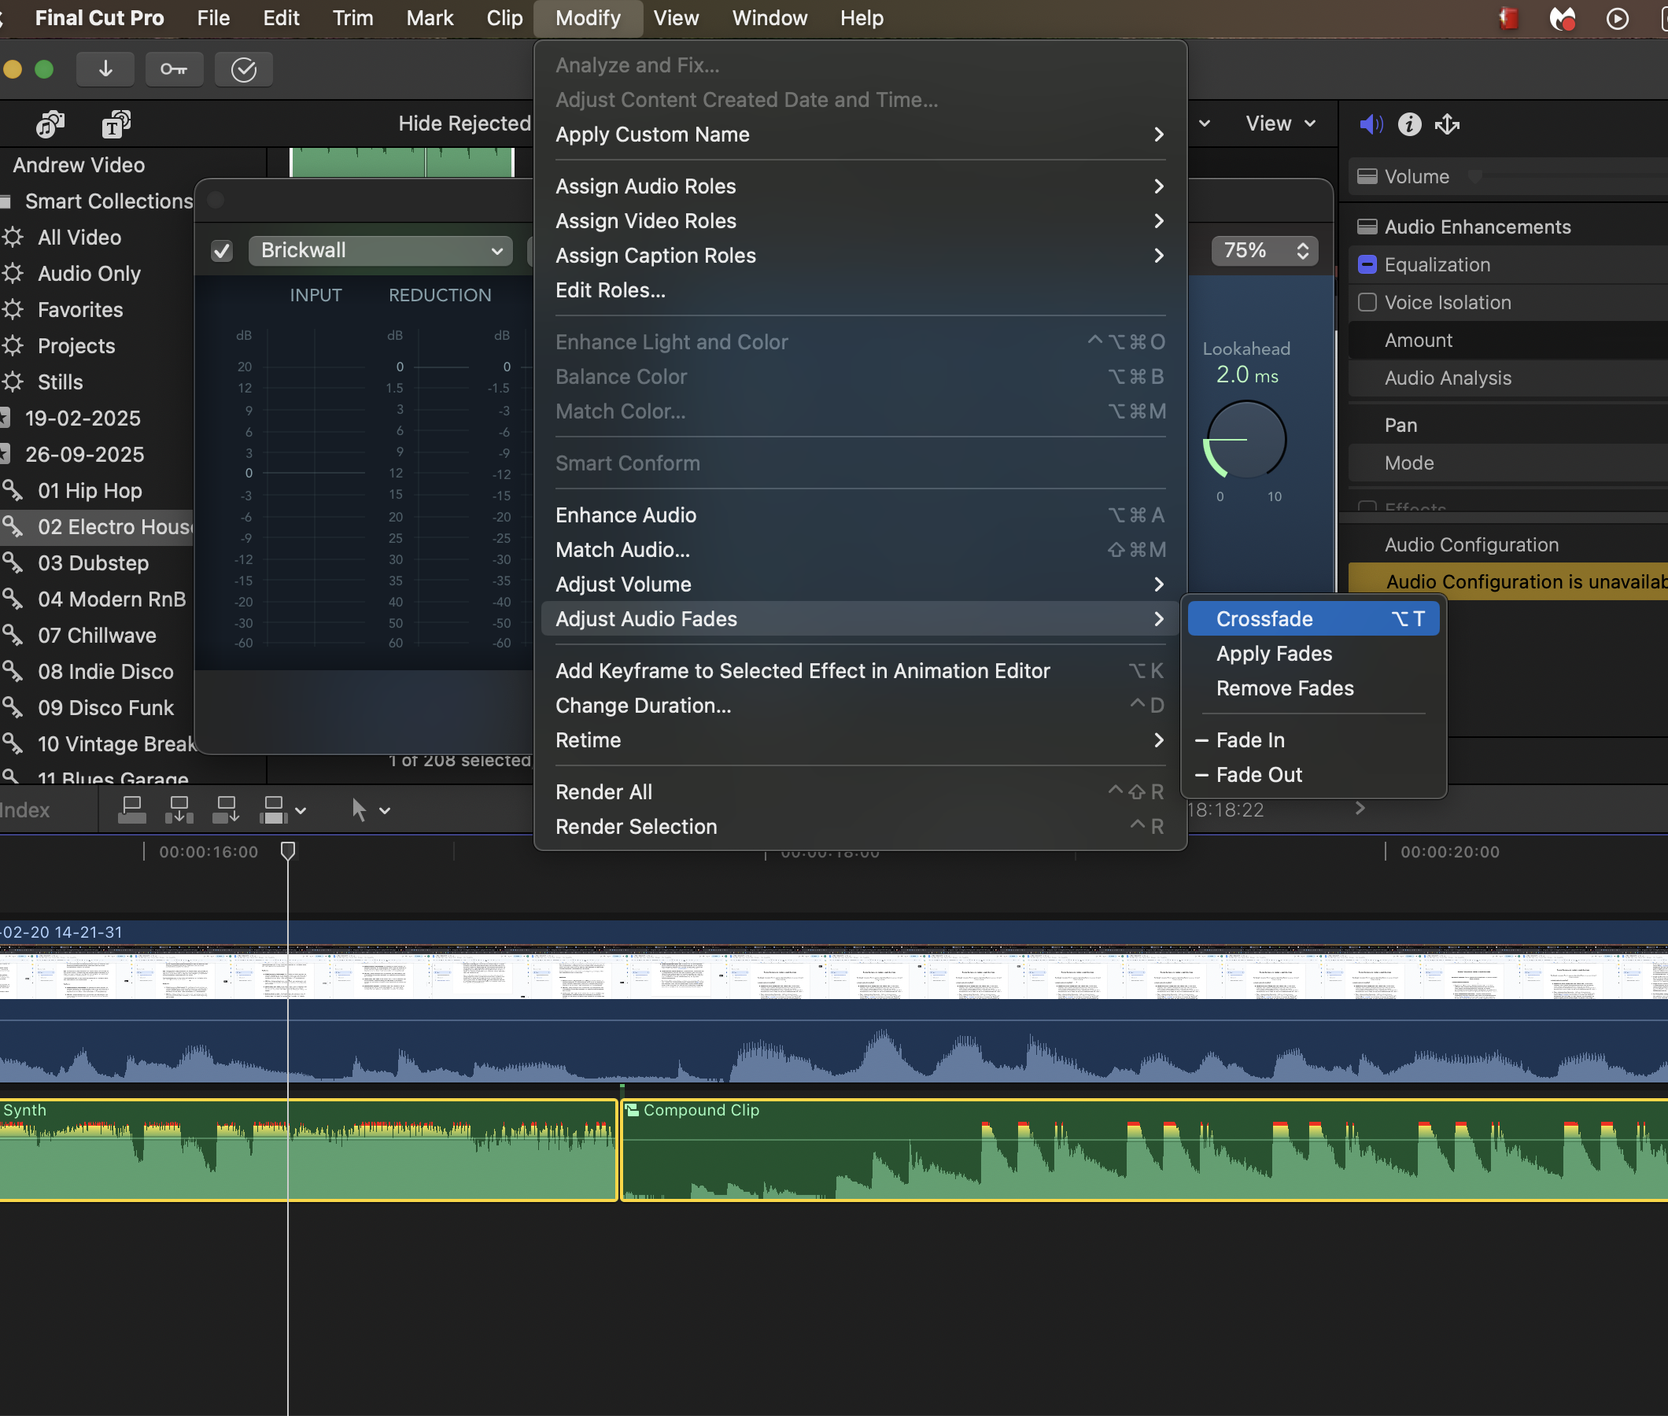Select 03 Dubstep keyword collection
Screen dimensions: 1668x1416
click(x=93, y=562)
